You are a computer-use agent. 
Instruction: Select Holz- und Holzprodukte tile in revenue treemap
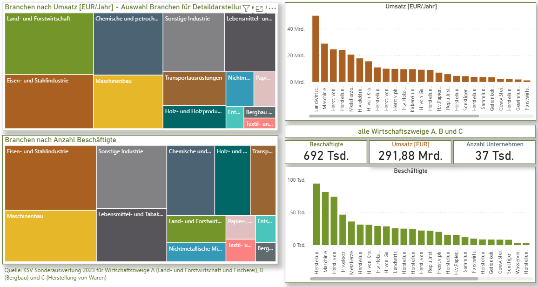pyautogui.click(x=194, y=117)
